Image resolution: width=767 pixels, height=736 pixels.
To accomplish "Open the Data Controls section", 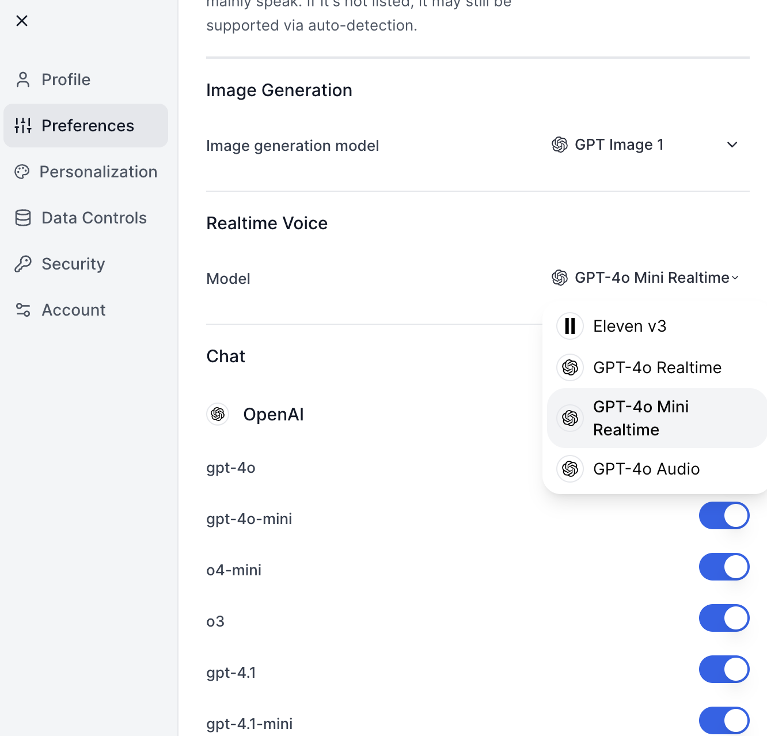I will point(94,218).
